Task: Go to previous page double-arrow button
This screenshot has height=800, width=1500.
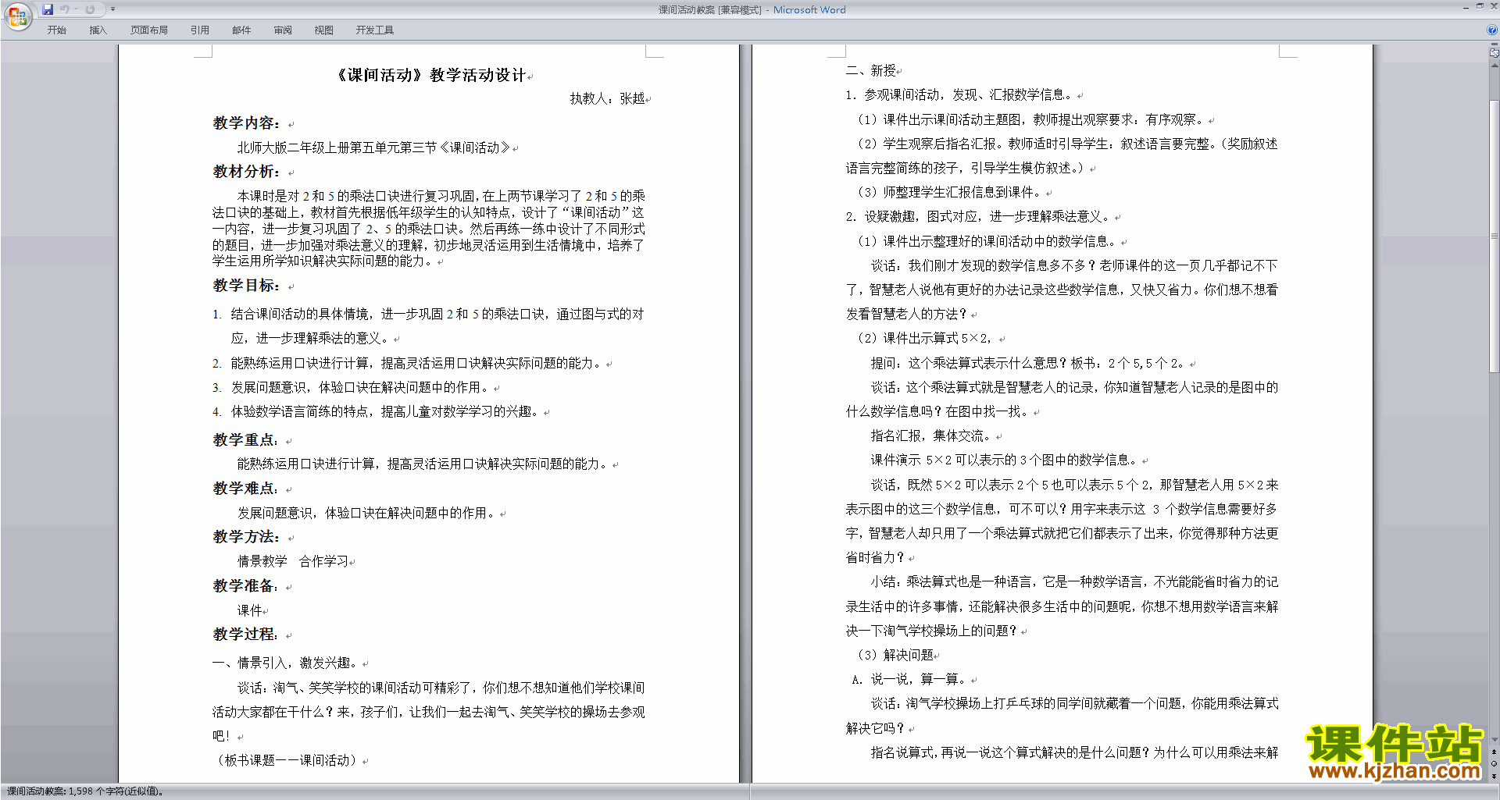Action: [x=1494, y=752]
